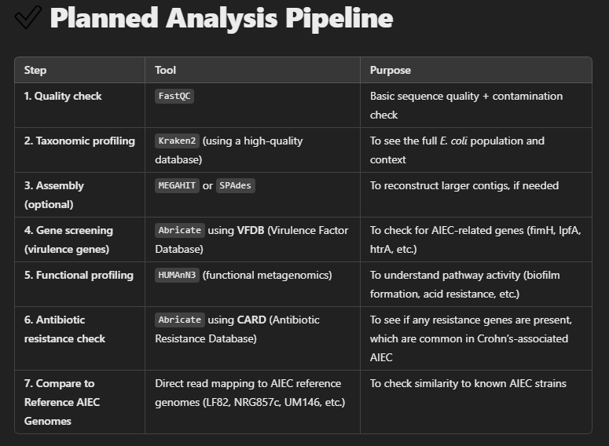Click the checkmark icon beside the heading
The image size is (609, 446).
tap(28, 18)
